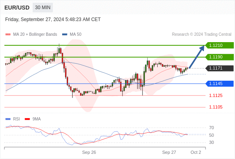Click the MA 50 blue legend swatch

click(x=65, y=35)
